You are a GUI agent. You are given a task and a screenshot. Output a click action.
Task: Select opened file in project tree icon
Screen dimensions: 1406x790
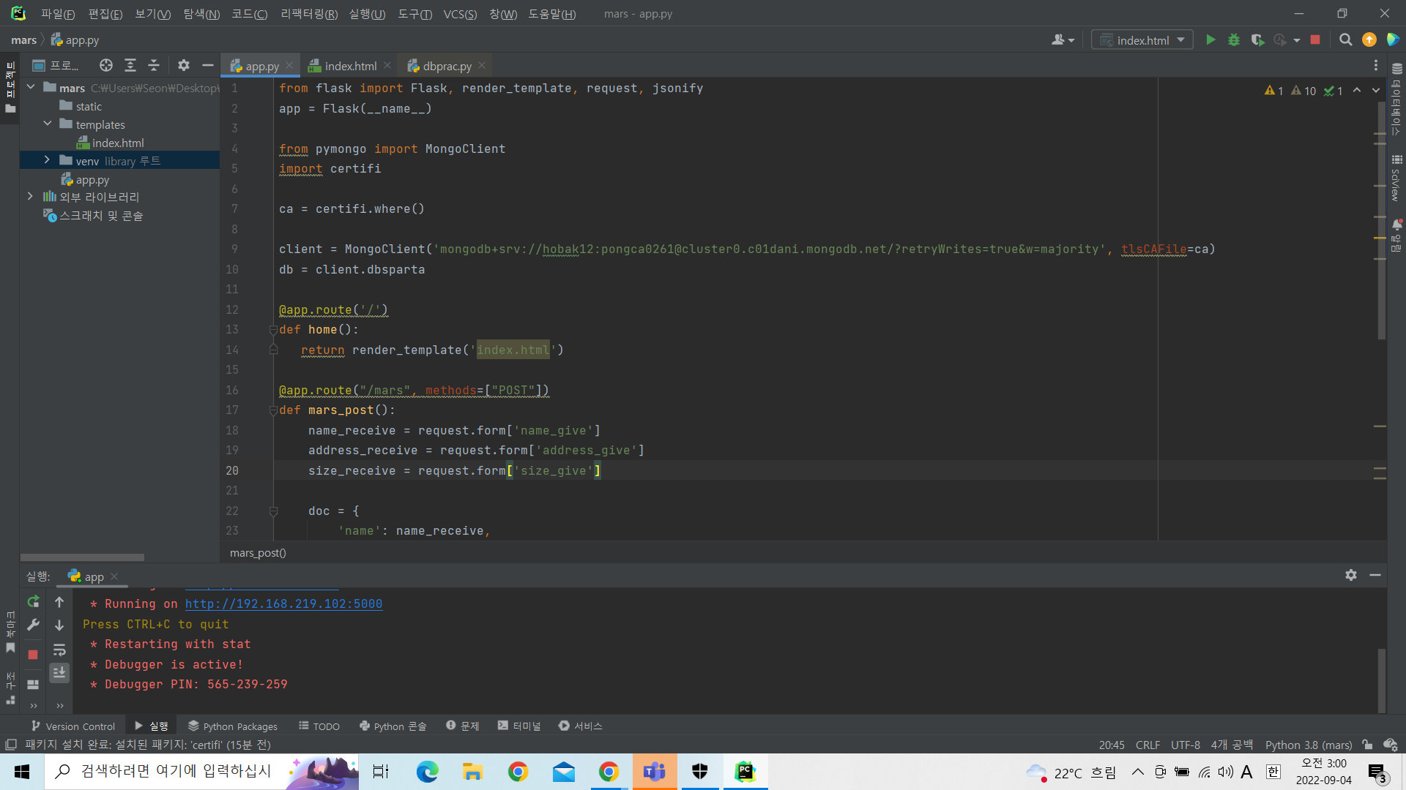[106, 66]
